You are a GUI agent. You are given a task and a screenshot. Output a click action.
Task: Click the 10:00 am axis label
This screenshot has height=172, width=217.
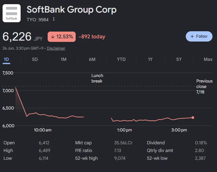42,130
